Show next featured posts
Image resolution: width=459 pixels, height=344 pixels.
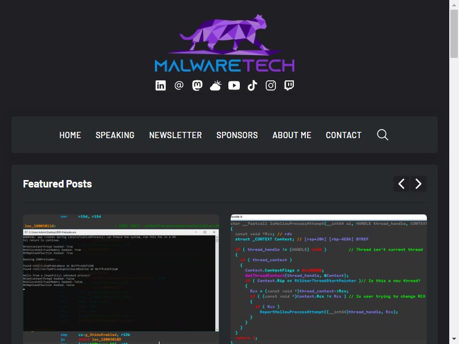coord(418,183)
